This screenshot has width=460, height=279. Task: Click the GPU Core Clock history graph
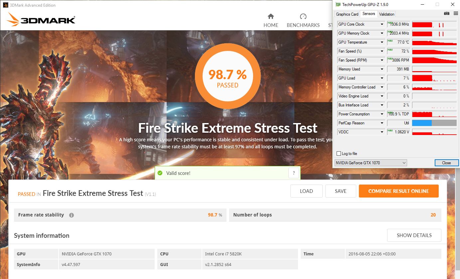(434, 24)
